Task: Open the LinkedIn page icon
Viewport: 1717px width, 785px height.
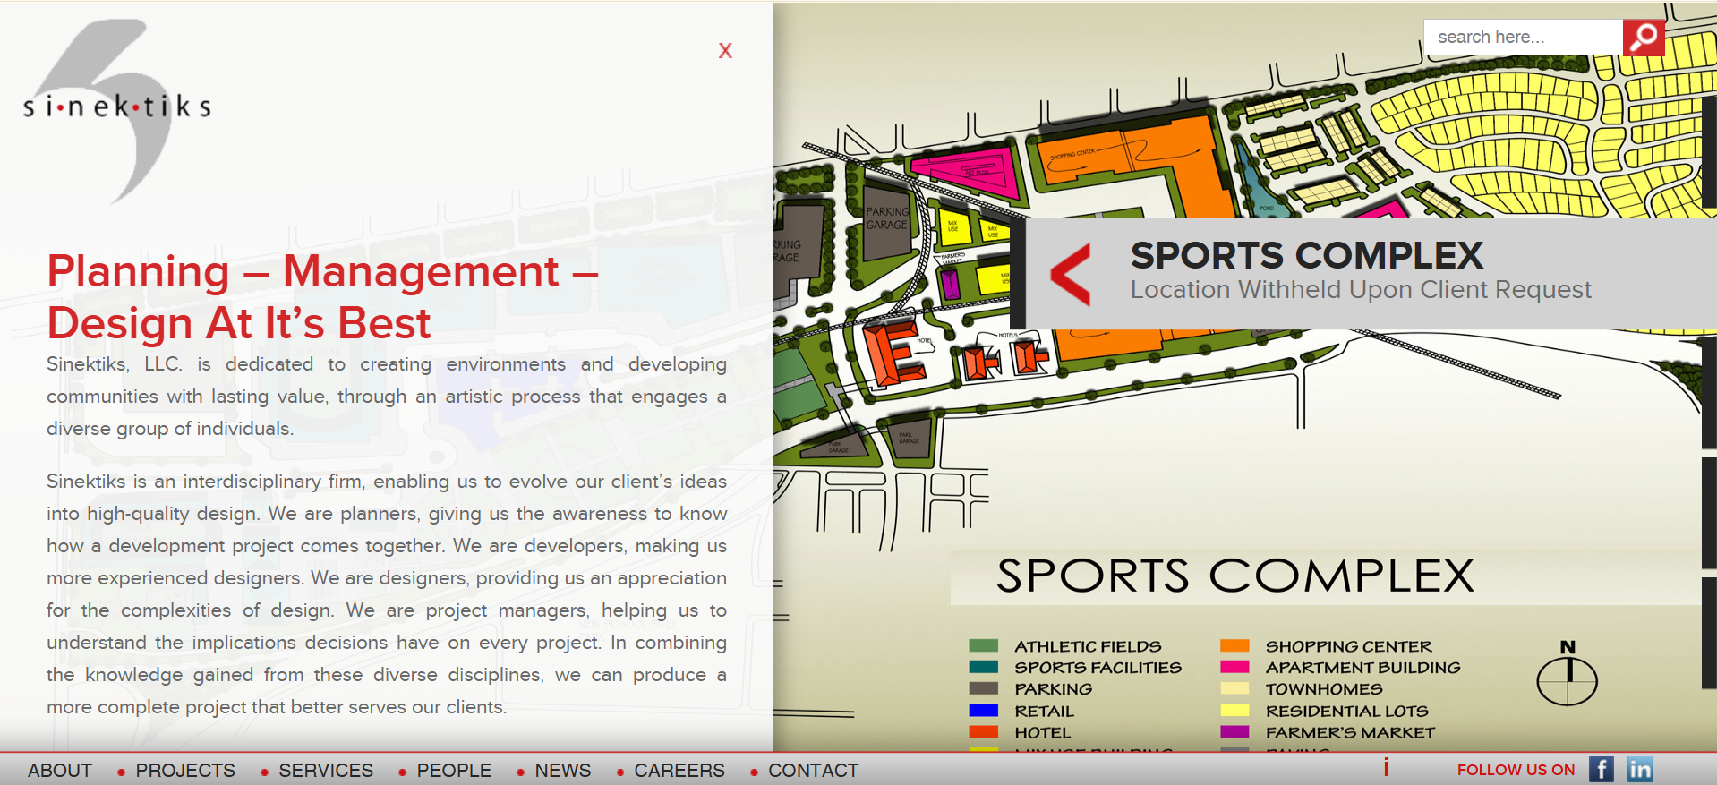Action: (1640, 769)
